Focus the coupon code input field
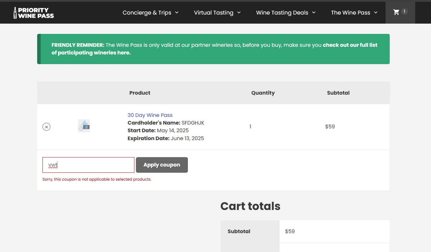Image resolution: width=431 pixels, height=252 pixels. click(88, 165)
